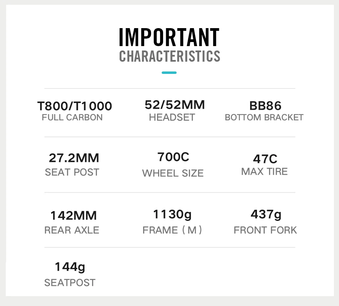Viewport: 339px width, 306px height.
Task: Click the MAX TIRE label
Action: (264, 171)
